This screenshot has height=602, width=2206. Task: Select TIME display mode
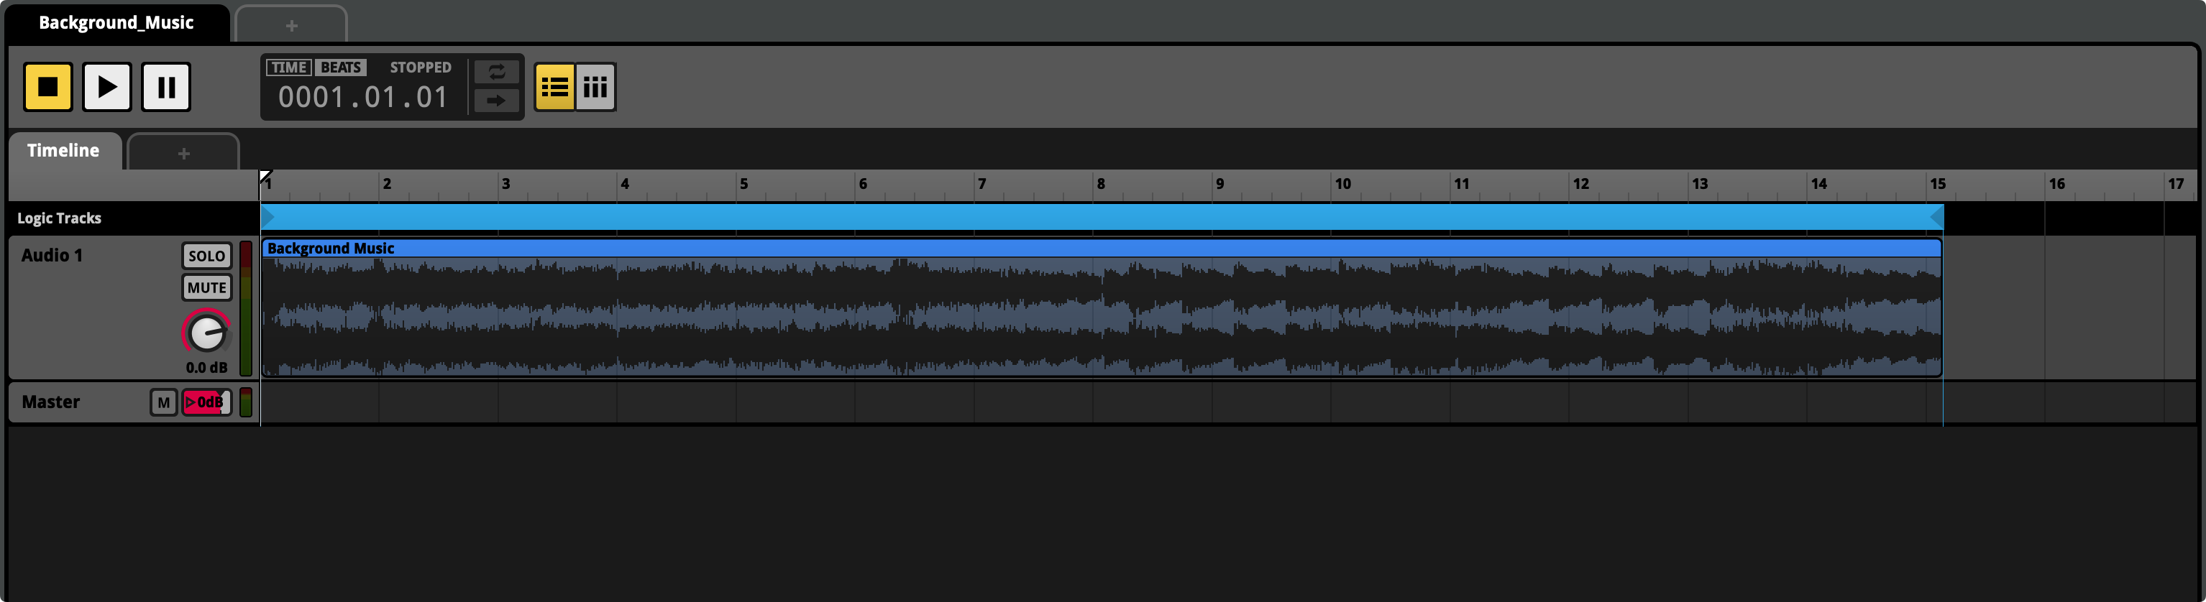pyautogui.click(x=288, y=68)
